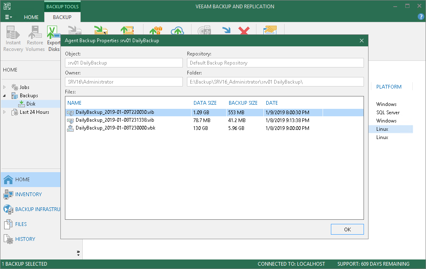Click the blue curved arrow ribbon icon
Viewport: 426px width, 269px height.
point(226,30)
